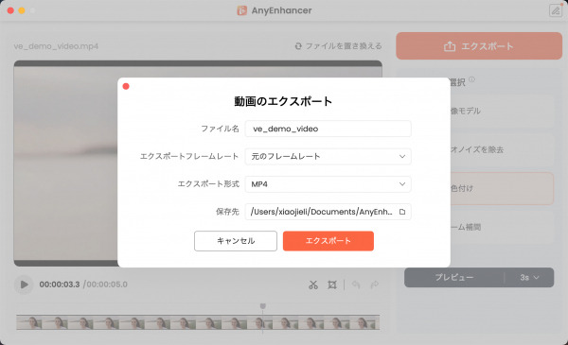568x345 pixels.
Task: Open folder browse icon in 保存先 field
Action: click(x=402, y=212)
